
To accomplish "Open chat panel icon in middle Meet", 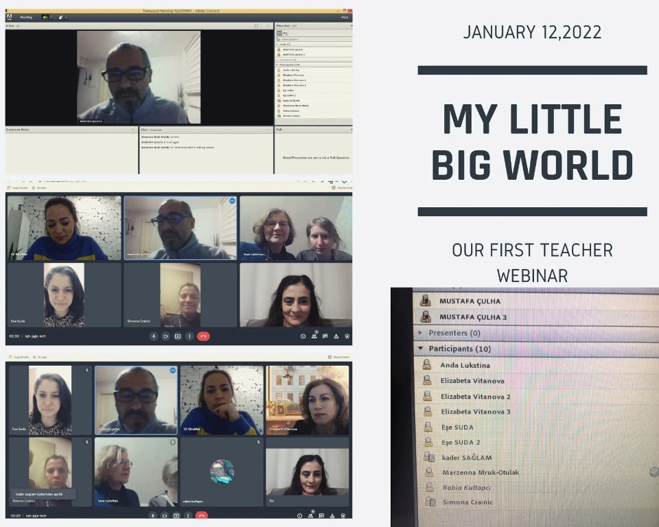I will [x=325, y=336].
